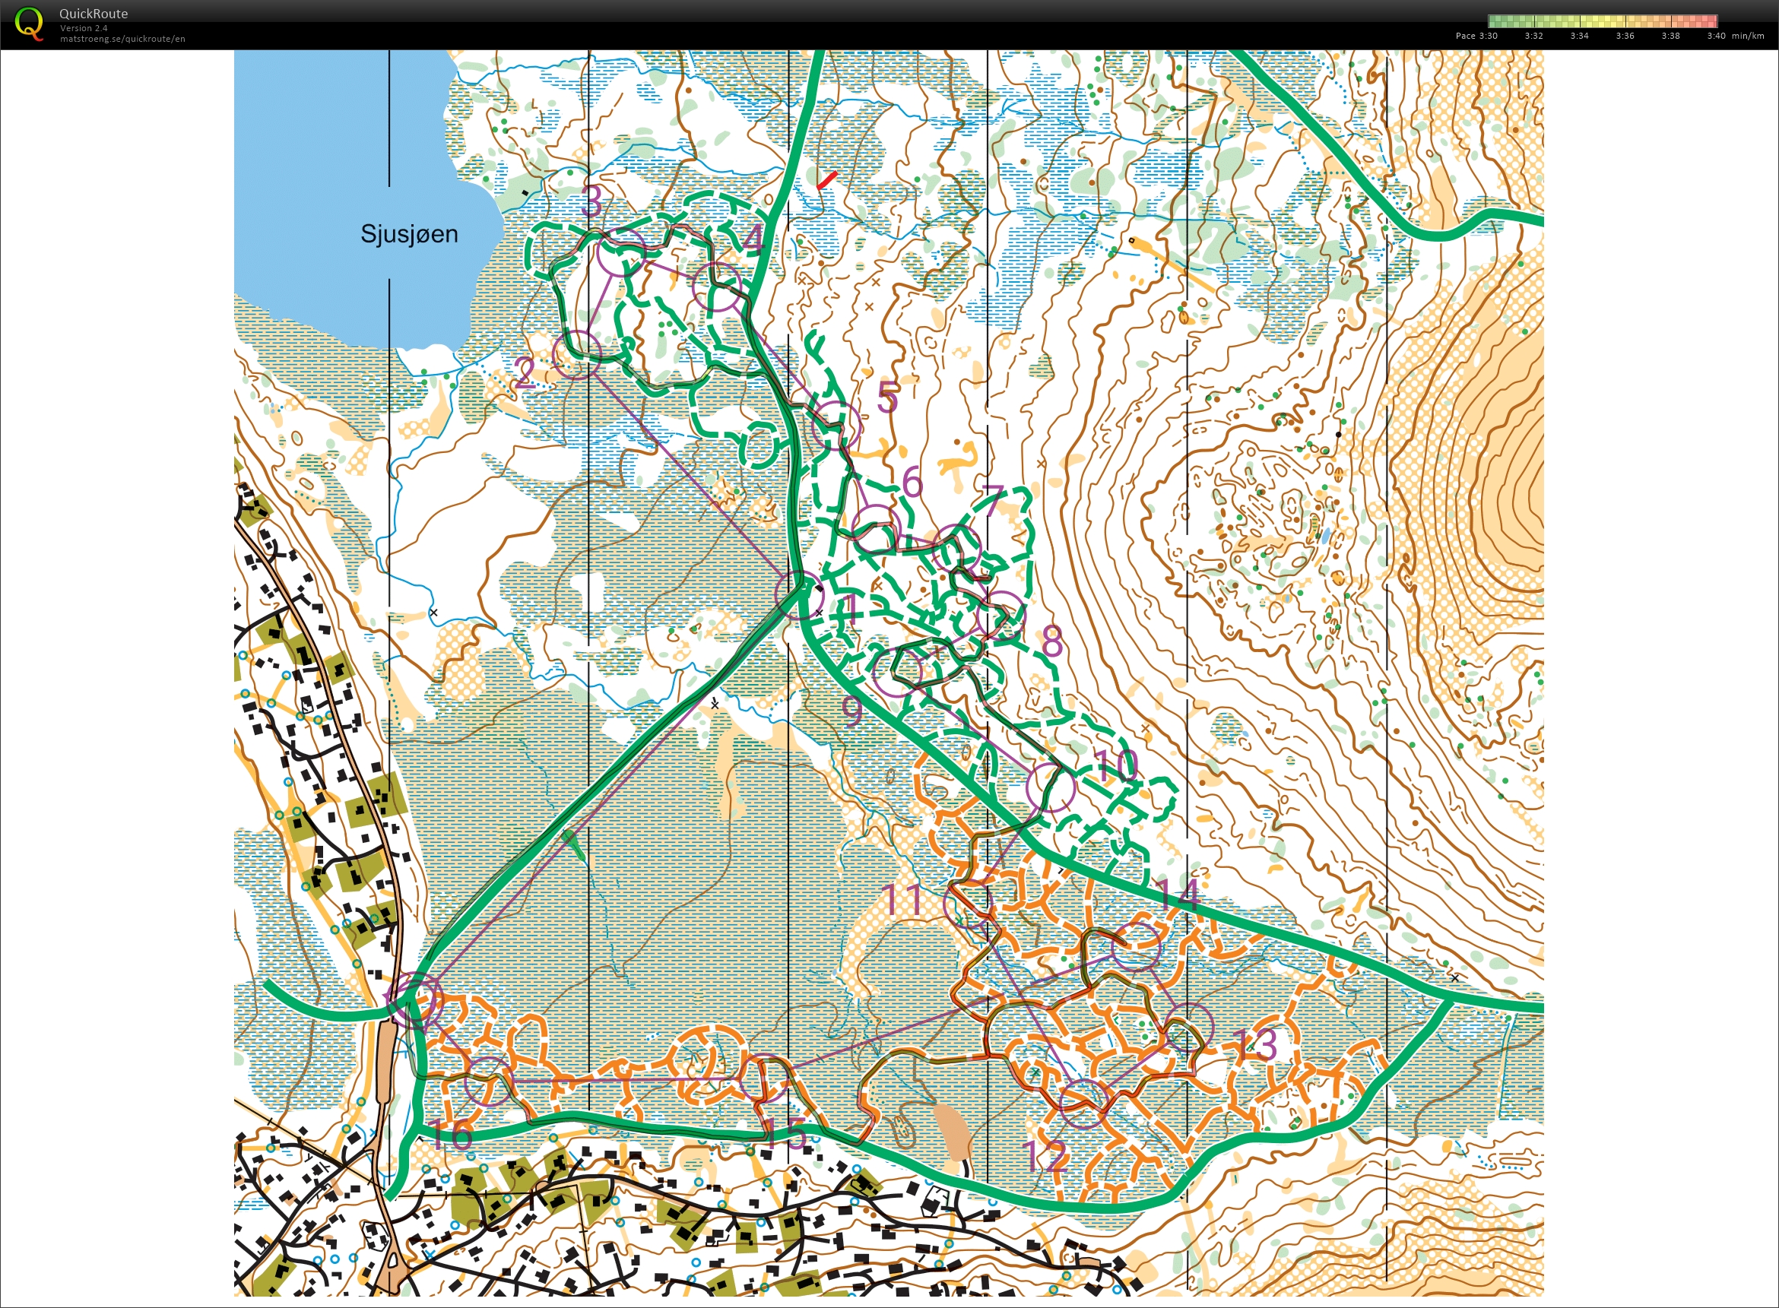This screenshot has width=1779, height=1308.
Task: Select control circle 13 on the map
Action: pyautogui.click(x=1189, y=1027)
